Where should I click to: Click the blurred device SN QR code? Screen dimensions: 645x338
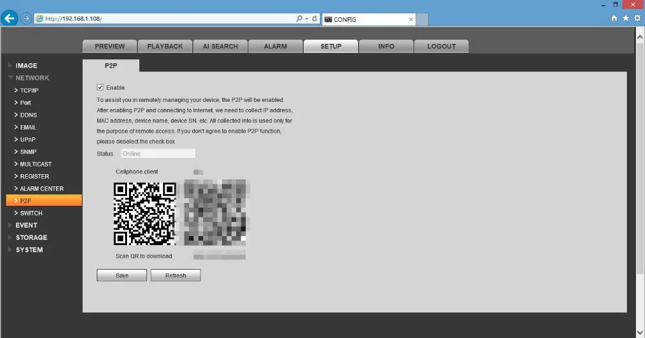point(215,213)
